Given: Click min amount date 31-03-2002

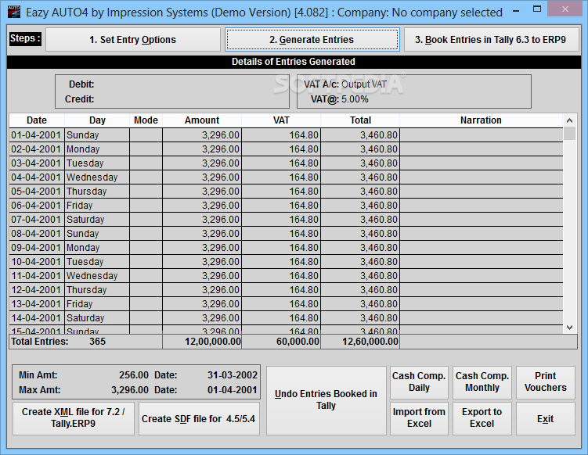Looking at the screenshot, I should pyautogui.click(x=233, y=374).
